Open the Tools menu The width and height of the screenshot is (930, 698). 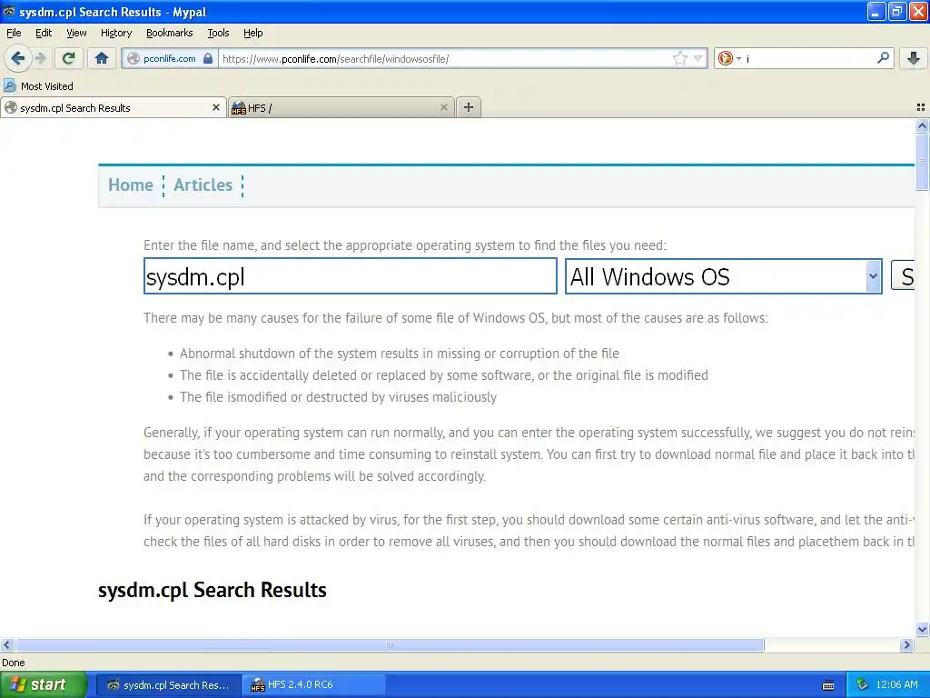point(218,33)
